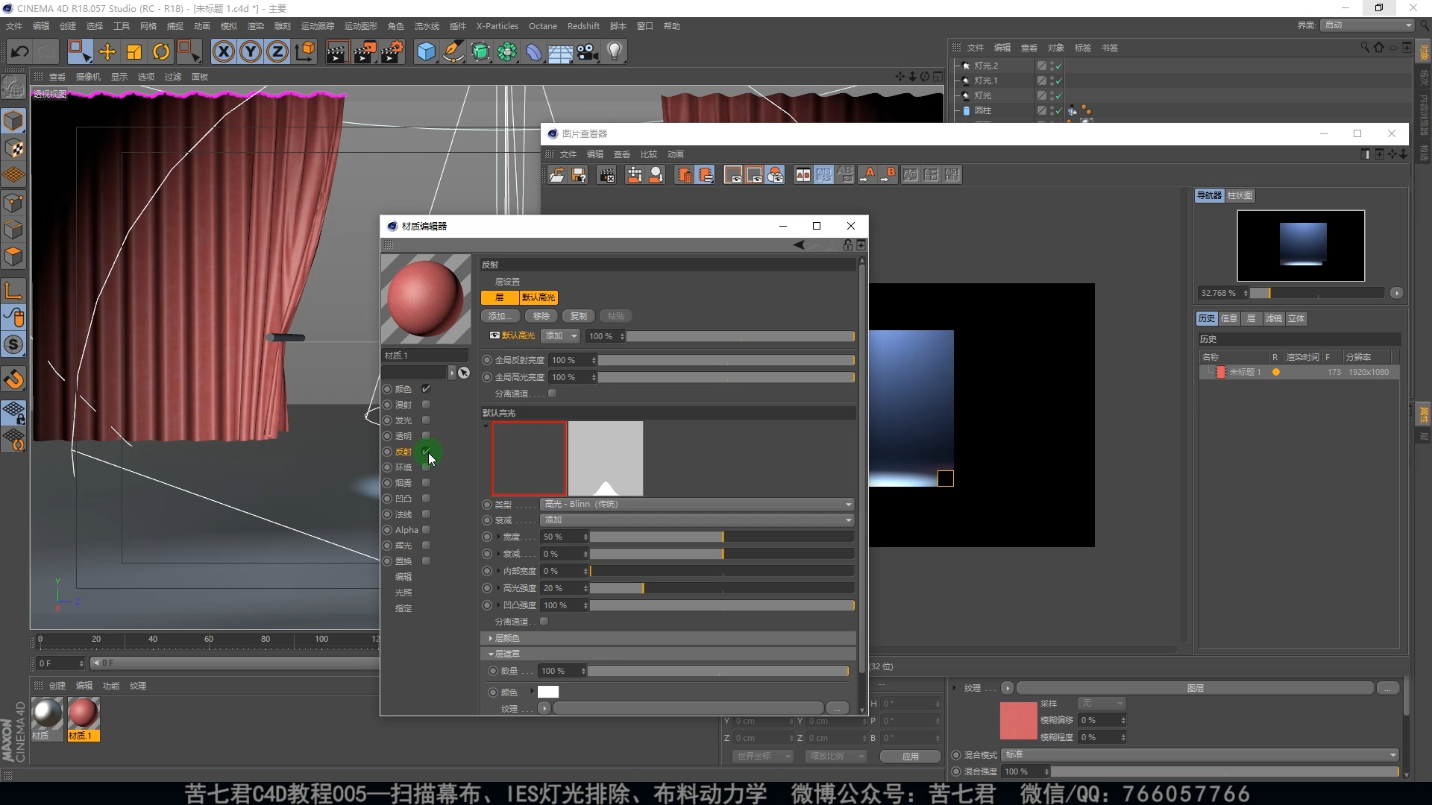Click the undo arrow icon
The height and width of the screenshot is (805, 1432).
point(20,51)
